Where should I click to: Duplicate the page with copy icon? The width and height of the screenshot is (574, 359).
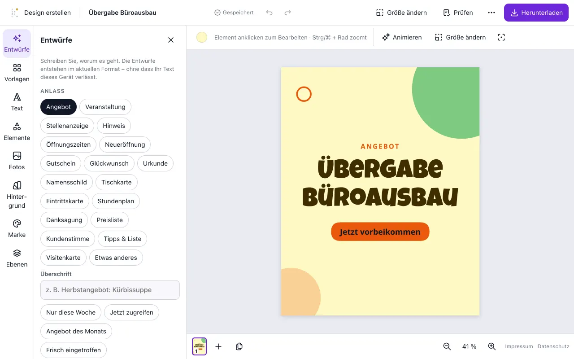[x=239, y=346]
